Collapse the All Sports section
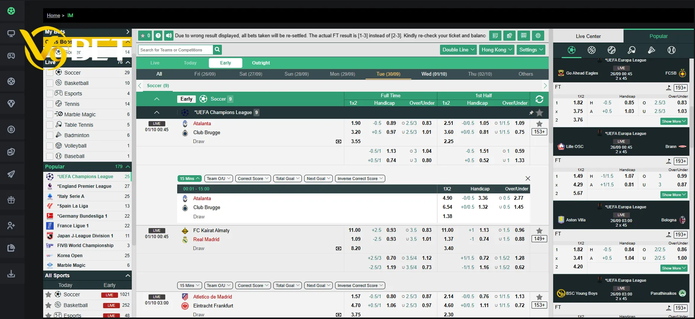 (128, 275)
